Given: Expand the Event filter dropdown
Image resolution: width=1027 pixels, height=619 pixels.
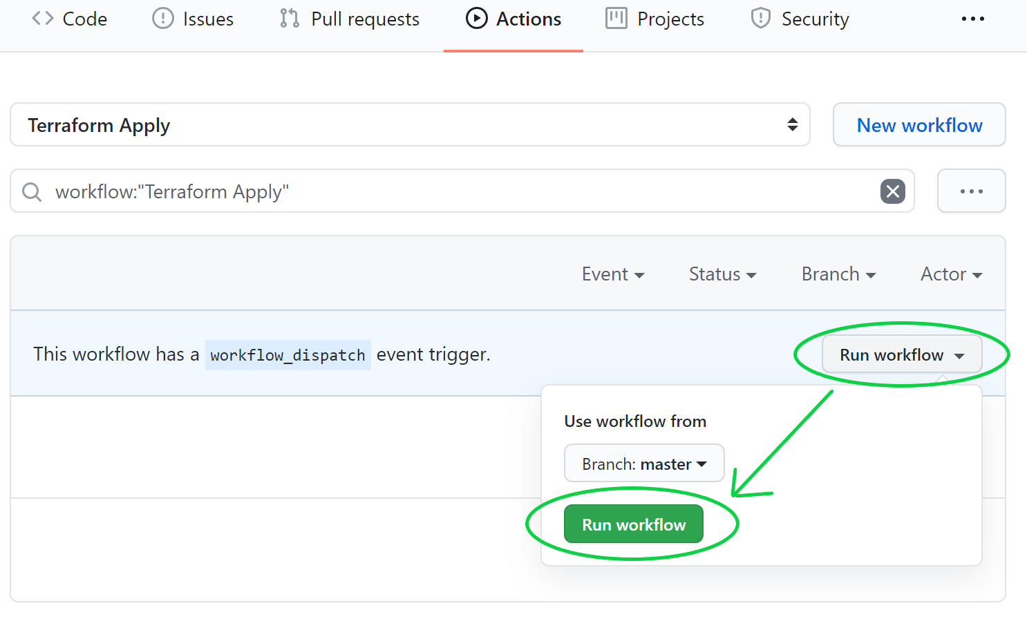Looking at the screenshot, I should (613, 274).
